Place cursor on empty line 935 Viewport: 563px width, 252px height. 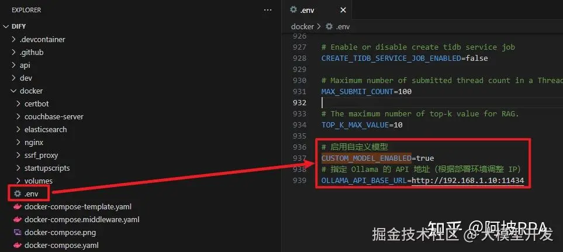[x=442, y=136]
